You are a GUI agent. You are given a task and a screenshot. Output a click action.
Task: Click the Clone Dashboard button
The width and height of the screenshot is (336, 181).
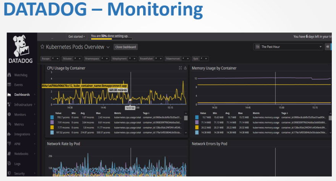click(126, 47)
